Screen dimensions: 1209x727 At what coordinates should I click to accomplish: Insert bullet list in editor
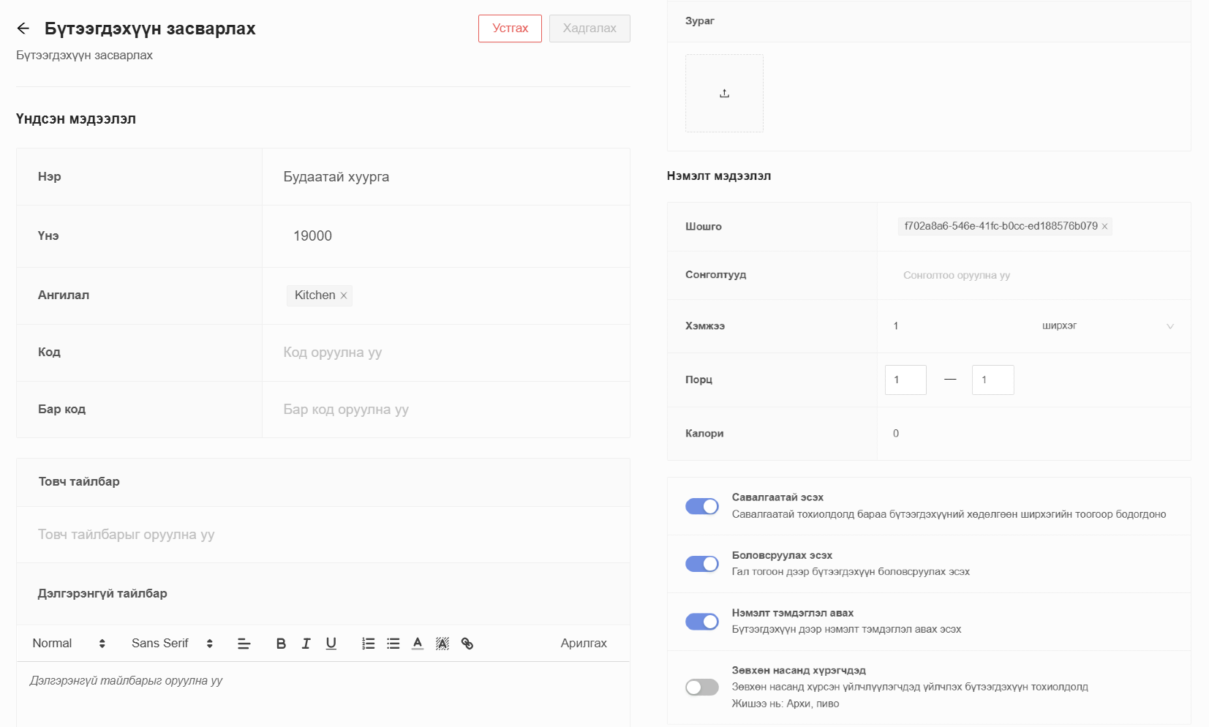tap(393, 644)
